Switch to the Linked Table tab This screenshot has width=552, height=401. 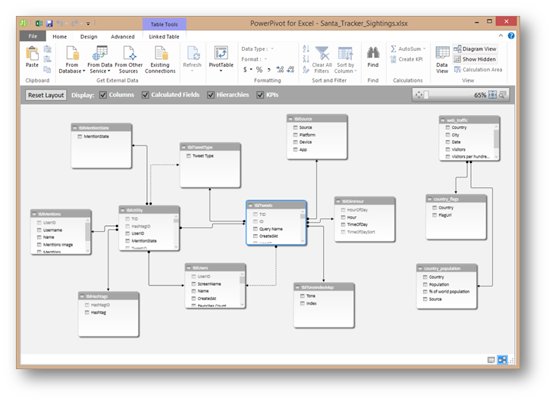click(x=164, y=36)
